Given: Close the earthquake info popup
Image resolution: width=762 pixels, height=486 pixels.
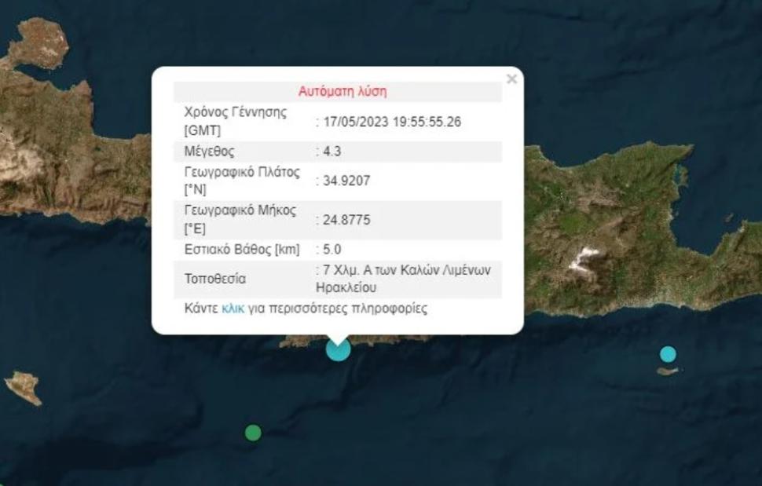Looking at the screenshot, I should (x=511, y=79).
